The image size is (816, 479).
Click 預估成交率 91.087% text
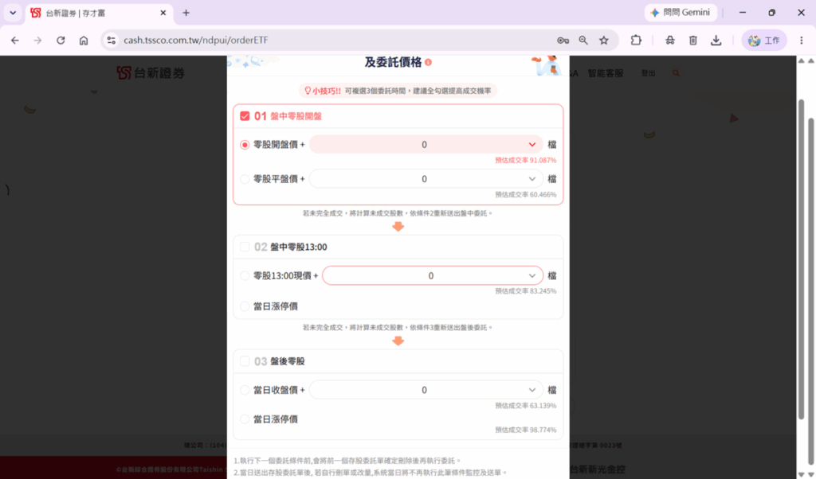point(526,161)
